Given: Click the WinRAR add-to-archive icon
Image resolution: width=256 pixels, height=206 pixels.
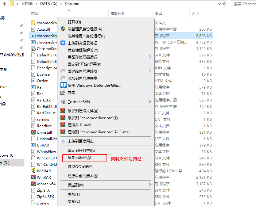Looking at the screenshot, I should pyautogui.click(x=63, y=110).
